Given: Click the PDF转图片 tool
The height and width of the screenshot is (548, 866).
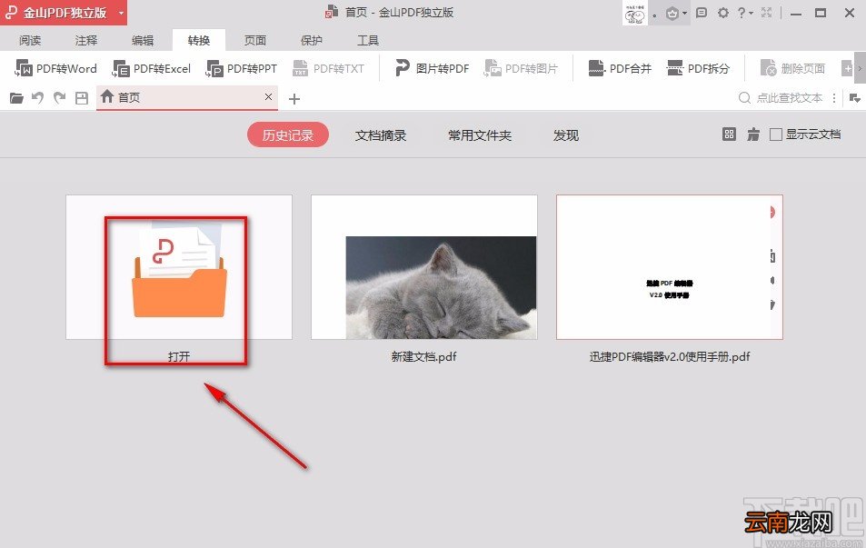Looking at the screenshot, I should pos(521,68).
